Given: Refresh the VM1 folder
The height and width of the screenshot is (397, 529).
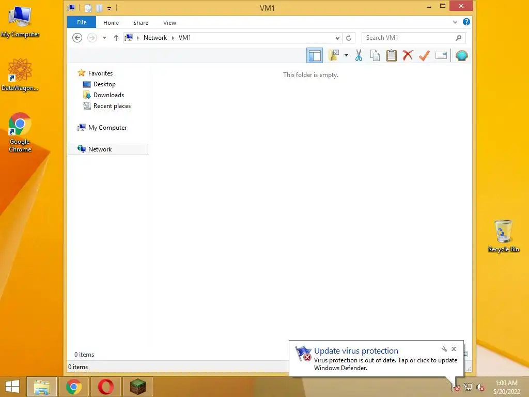Looking at the screenshot, I should 349,38.
